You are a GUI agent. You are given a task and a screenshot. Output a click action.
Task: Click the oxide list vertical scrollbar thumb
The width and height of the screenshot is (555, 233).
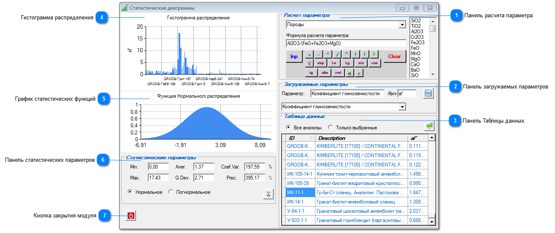tap(432, 28)
